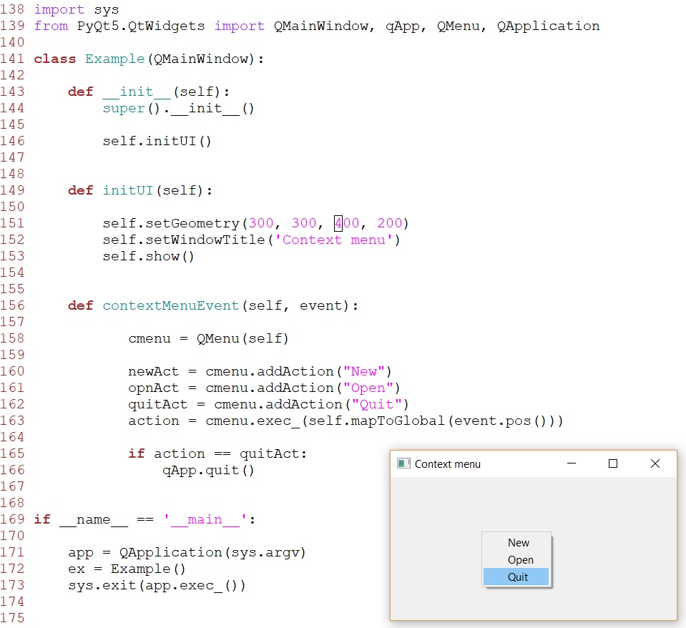Screen dimensions: 686x628
Task: Click QApplication in the import line
Action: pos(548,26)
